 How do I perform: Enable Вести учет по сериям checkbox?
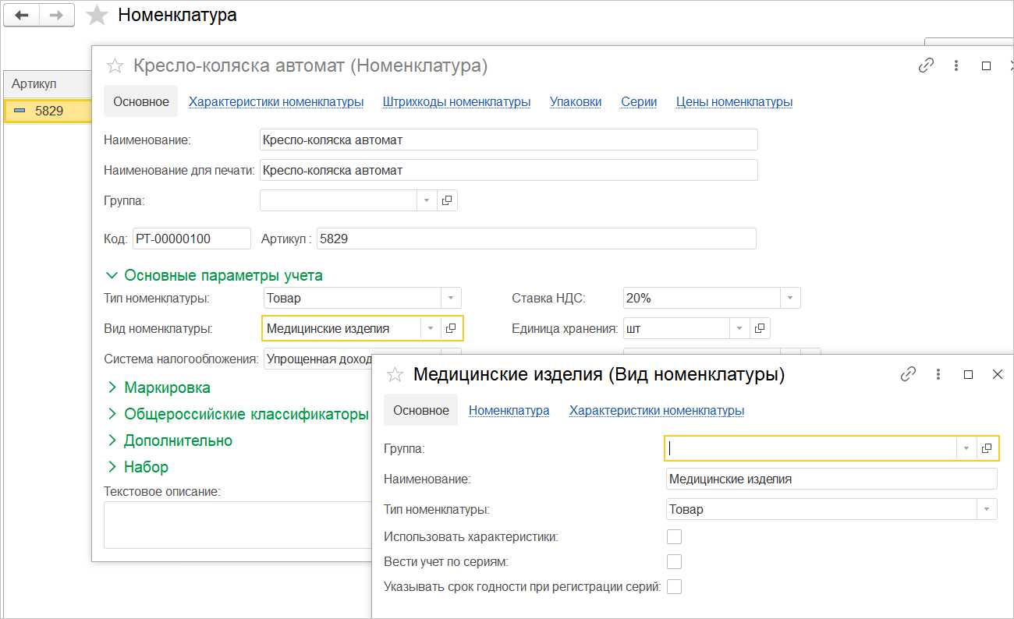674,561
